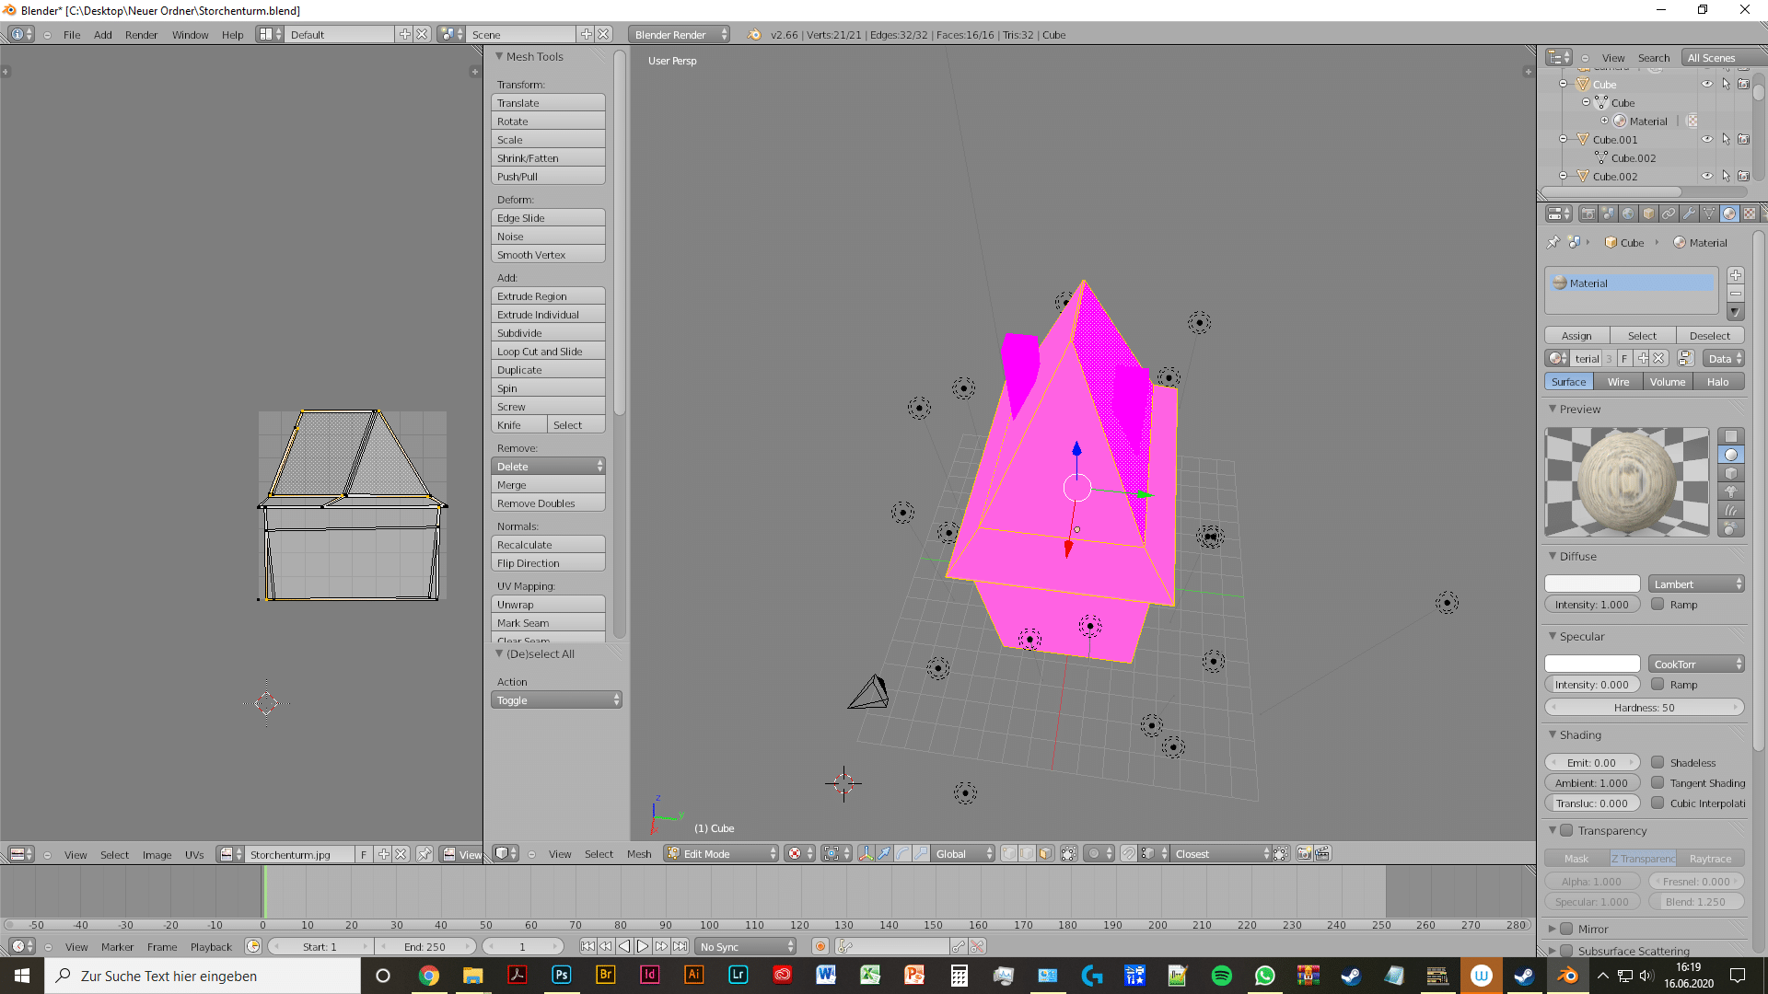Click the Object Data triangle tab

1709,214
